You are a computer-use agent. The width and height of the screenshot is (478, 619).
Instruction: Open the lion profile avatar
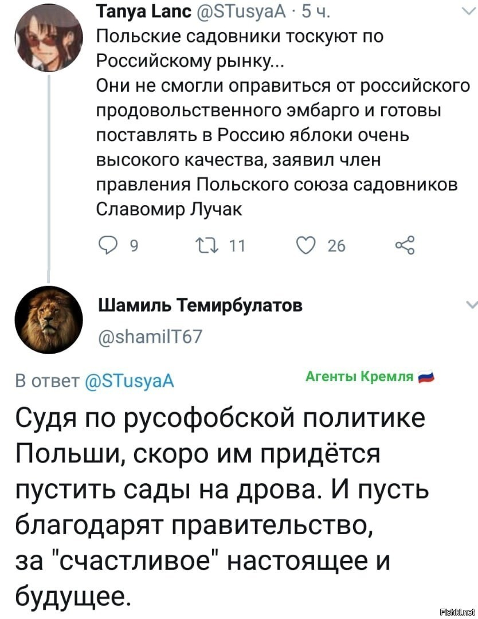(x=49, y=320)
